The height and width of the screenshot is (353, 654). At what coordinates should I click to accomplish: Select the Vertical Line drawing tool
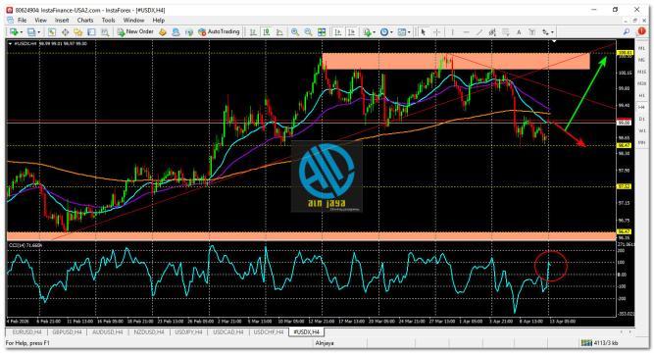[452, 32]
